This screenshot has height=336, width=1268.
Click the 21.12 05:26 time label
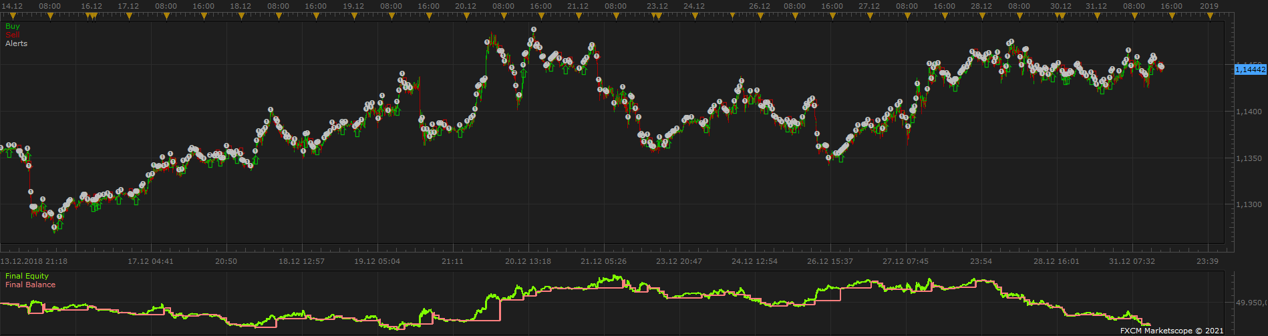click(603, 261)
